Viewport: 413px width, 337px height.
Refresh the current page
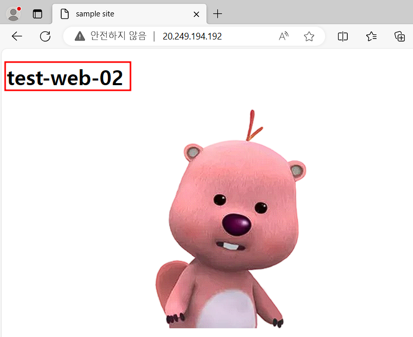coord(45,36)
